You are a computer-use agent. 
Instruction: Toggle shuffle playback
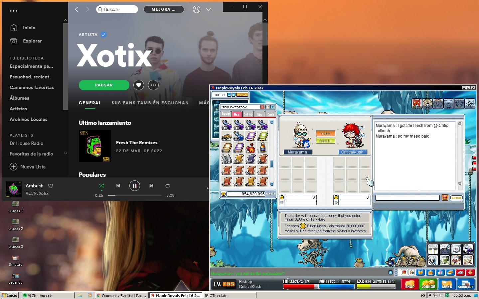[x=101, y=186]
